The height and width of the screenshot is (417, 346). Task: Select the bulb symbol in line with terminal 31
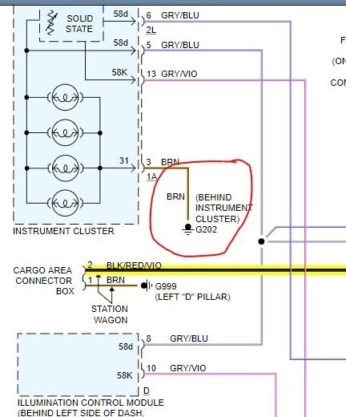pyautogui.click(x=66, y=168)
